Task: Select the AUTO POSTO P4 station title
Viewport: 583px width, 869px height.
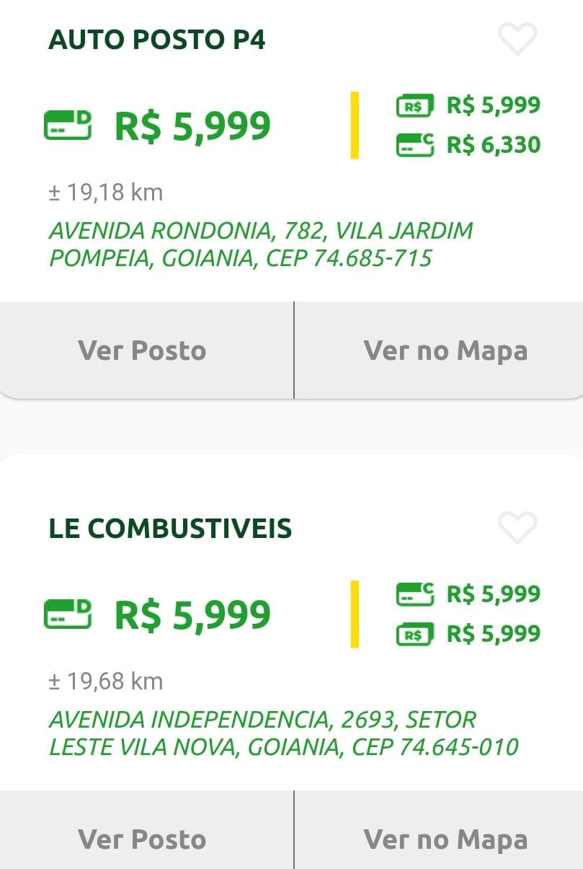Action: tap(157, 40)
